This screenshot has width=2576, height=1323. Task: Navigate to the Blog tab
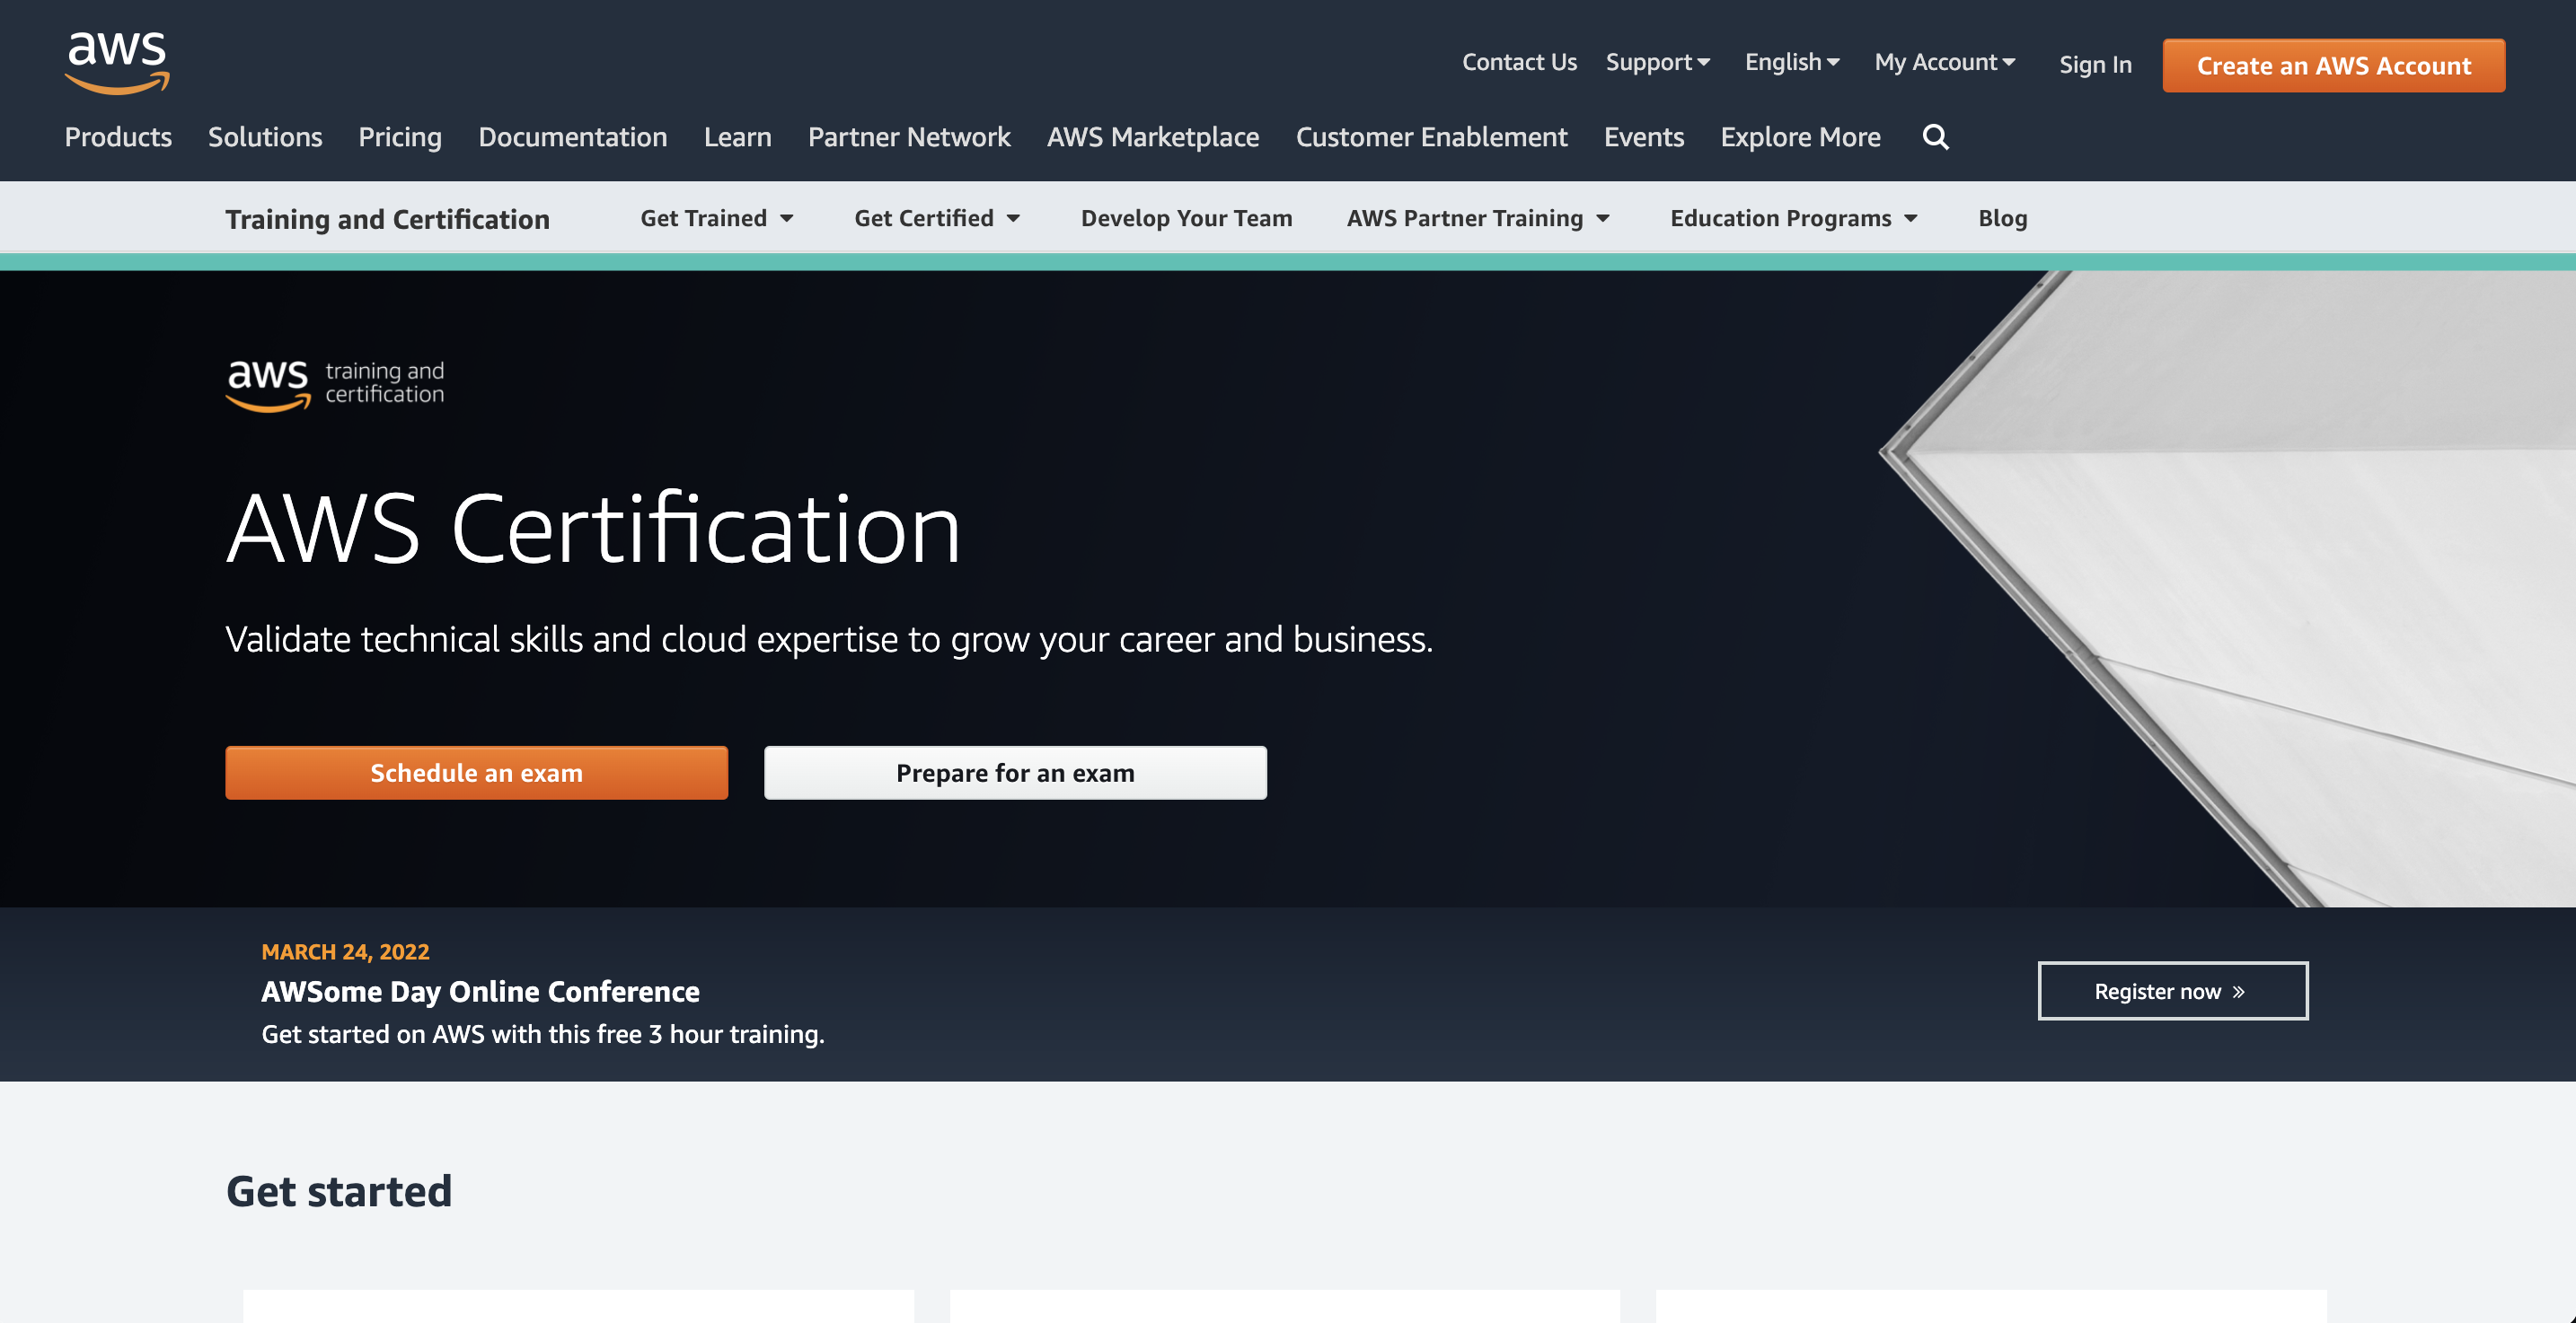click(2002, 218)
